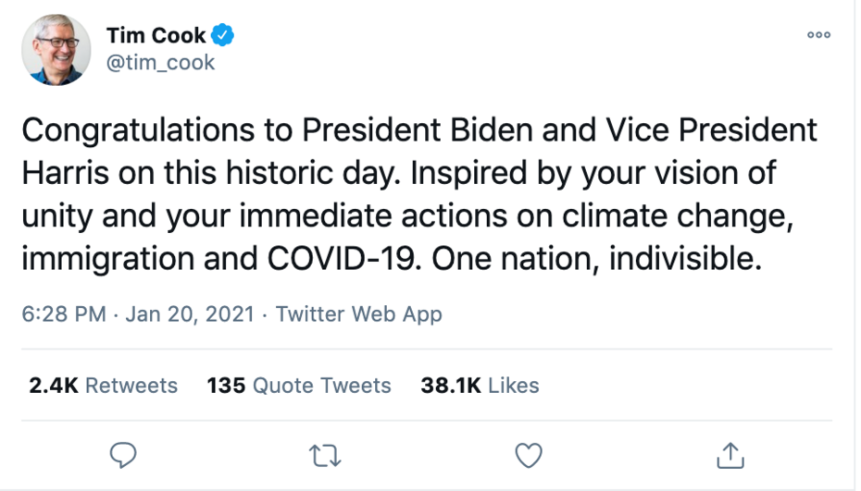Click Tim Cook's profile picture
This screenshot has height=491, width=861.
coord(56,50)
